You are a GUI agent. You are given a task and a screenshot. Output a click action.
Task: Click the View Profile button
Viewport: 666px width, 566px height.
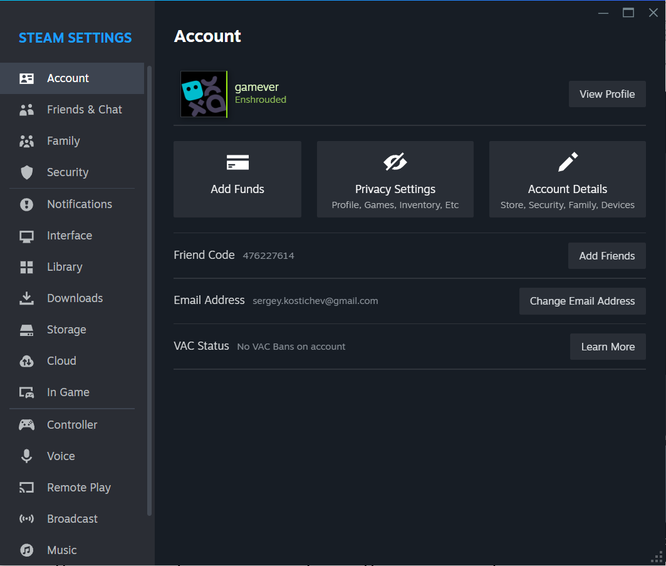(607, 94)
